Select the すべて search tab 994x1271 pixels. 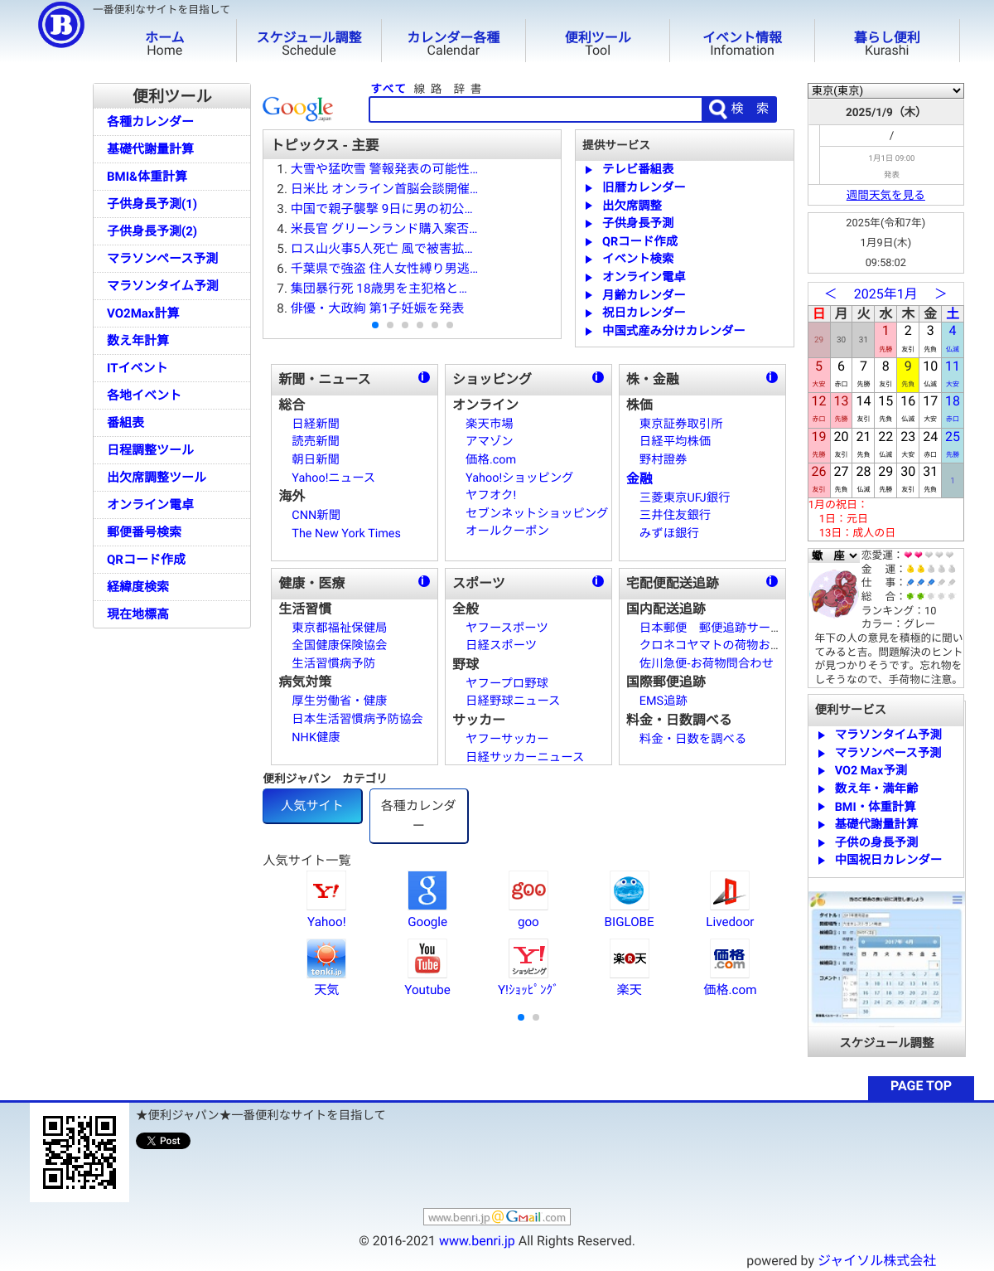[x=388, y=89]
